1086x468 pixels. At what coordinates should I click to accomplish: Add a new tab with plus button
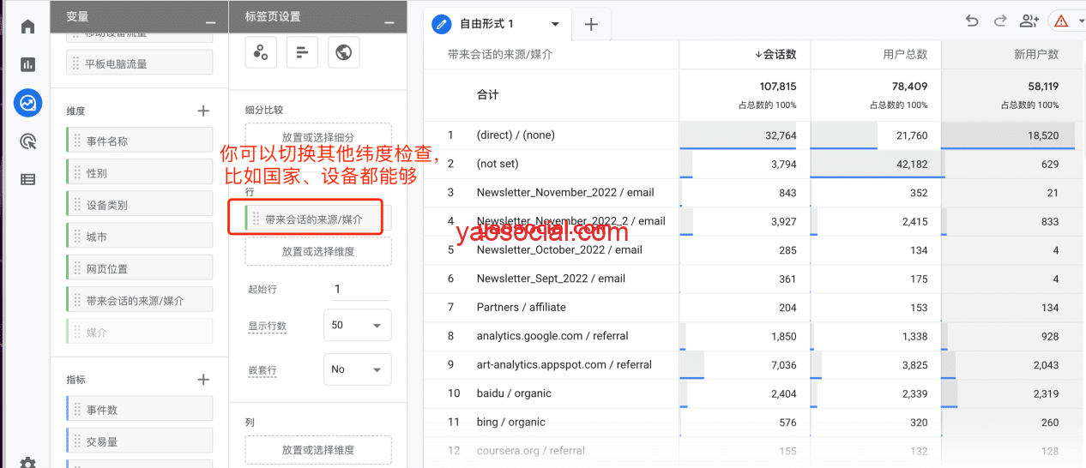click(x=591, y=24)
